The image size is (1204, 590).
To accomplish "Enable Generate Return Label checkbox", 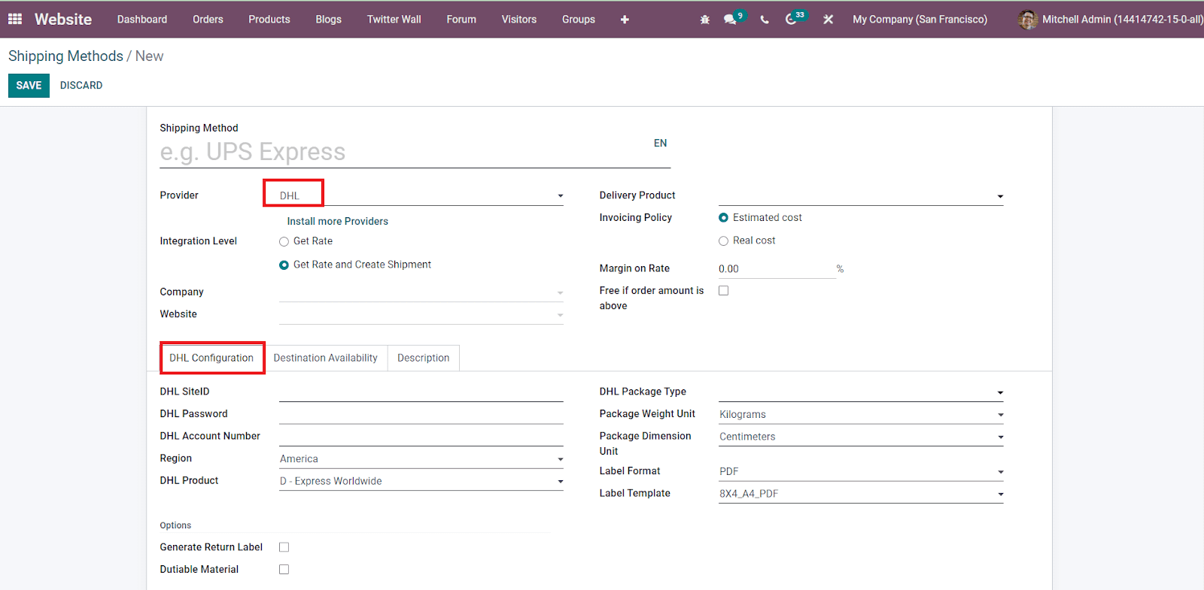I will click(x=284, y=547).
